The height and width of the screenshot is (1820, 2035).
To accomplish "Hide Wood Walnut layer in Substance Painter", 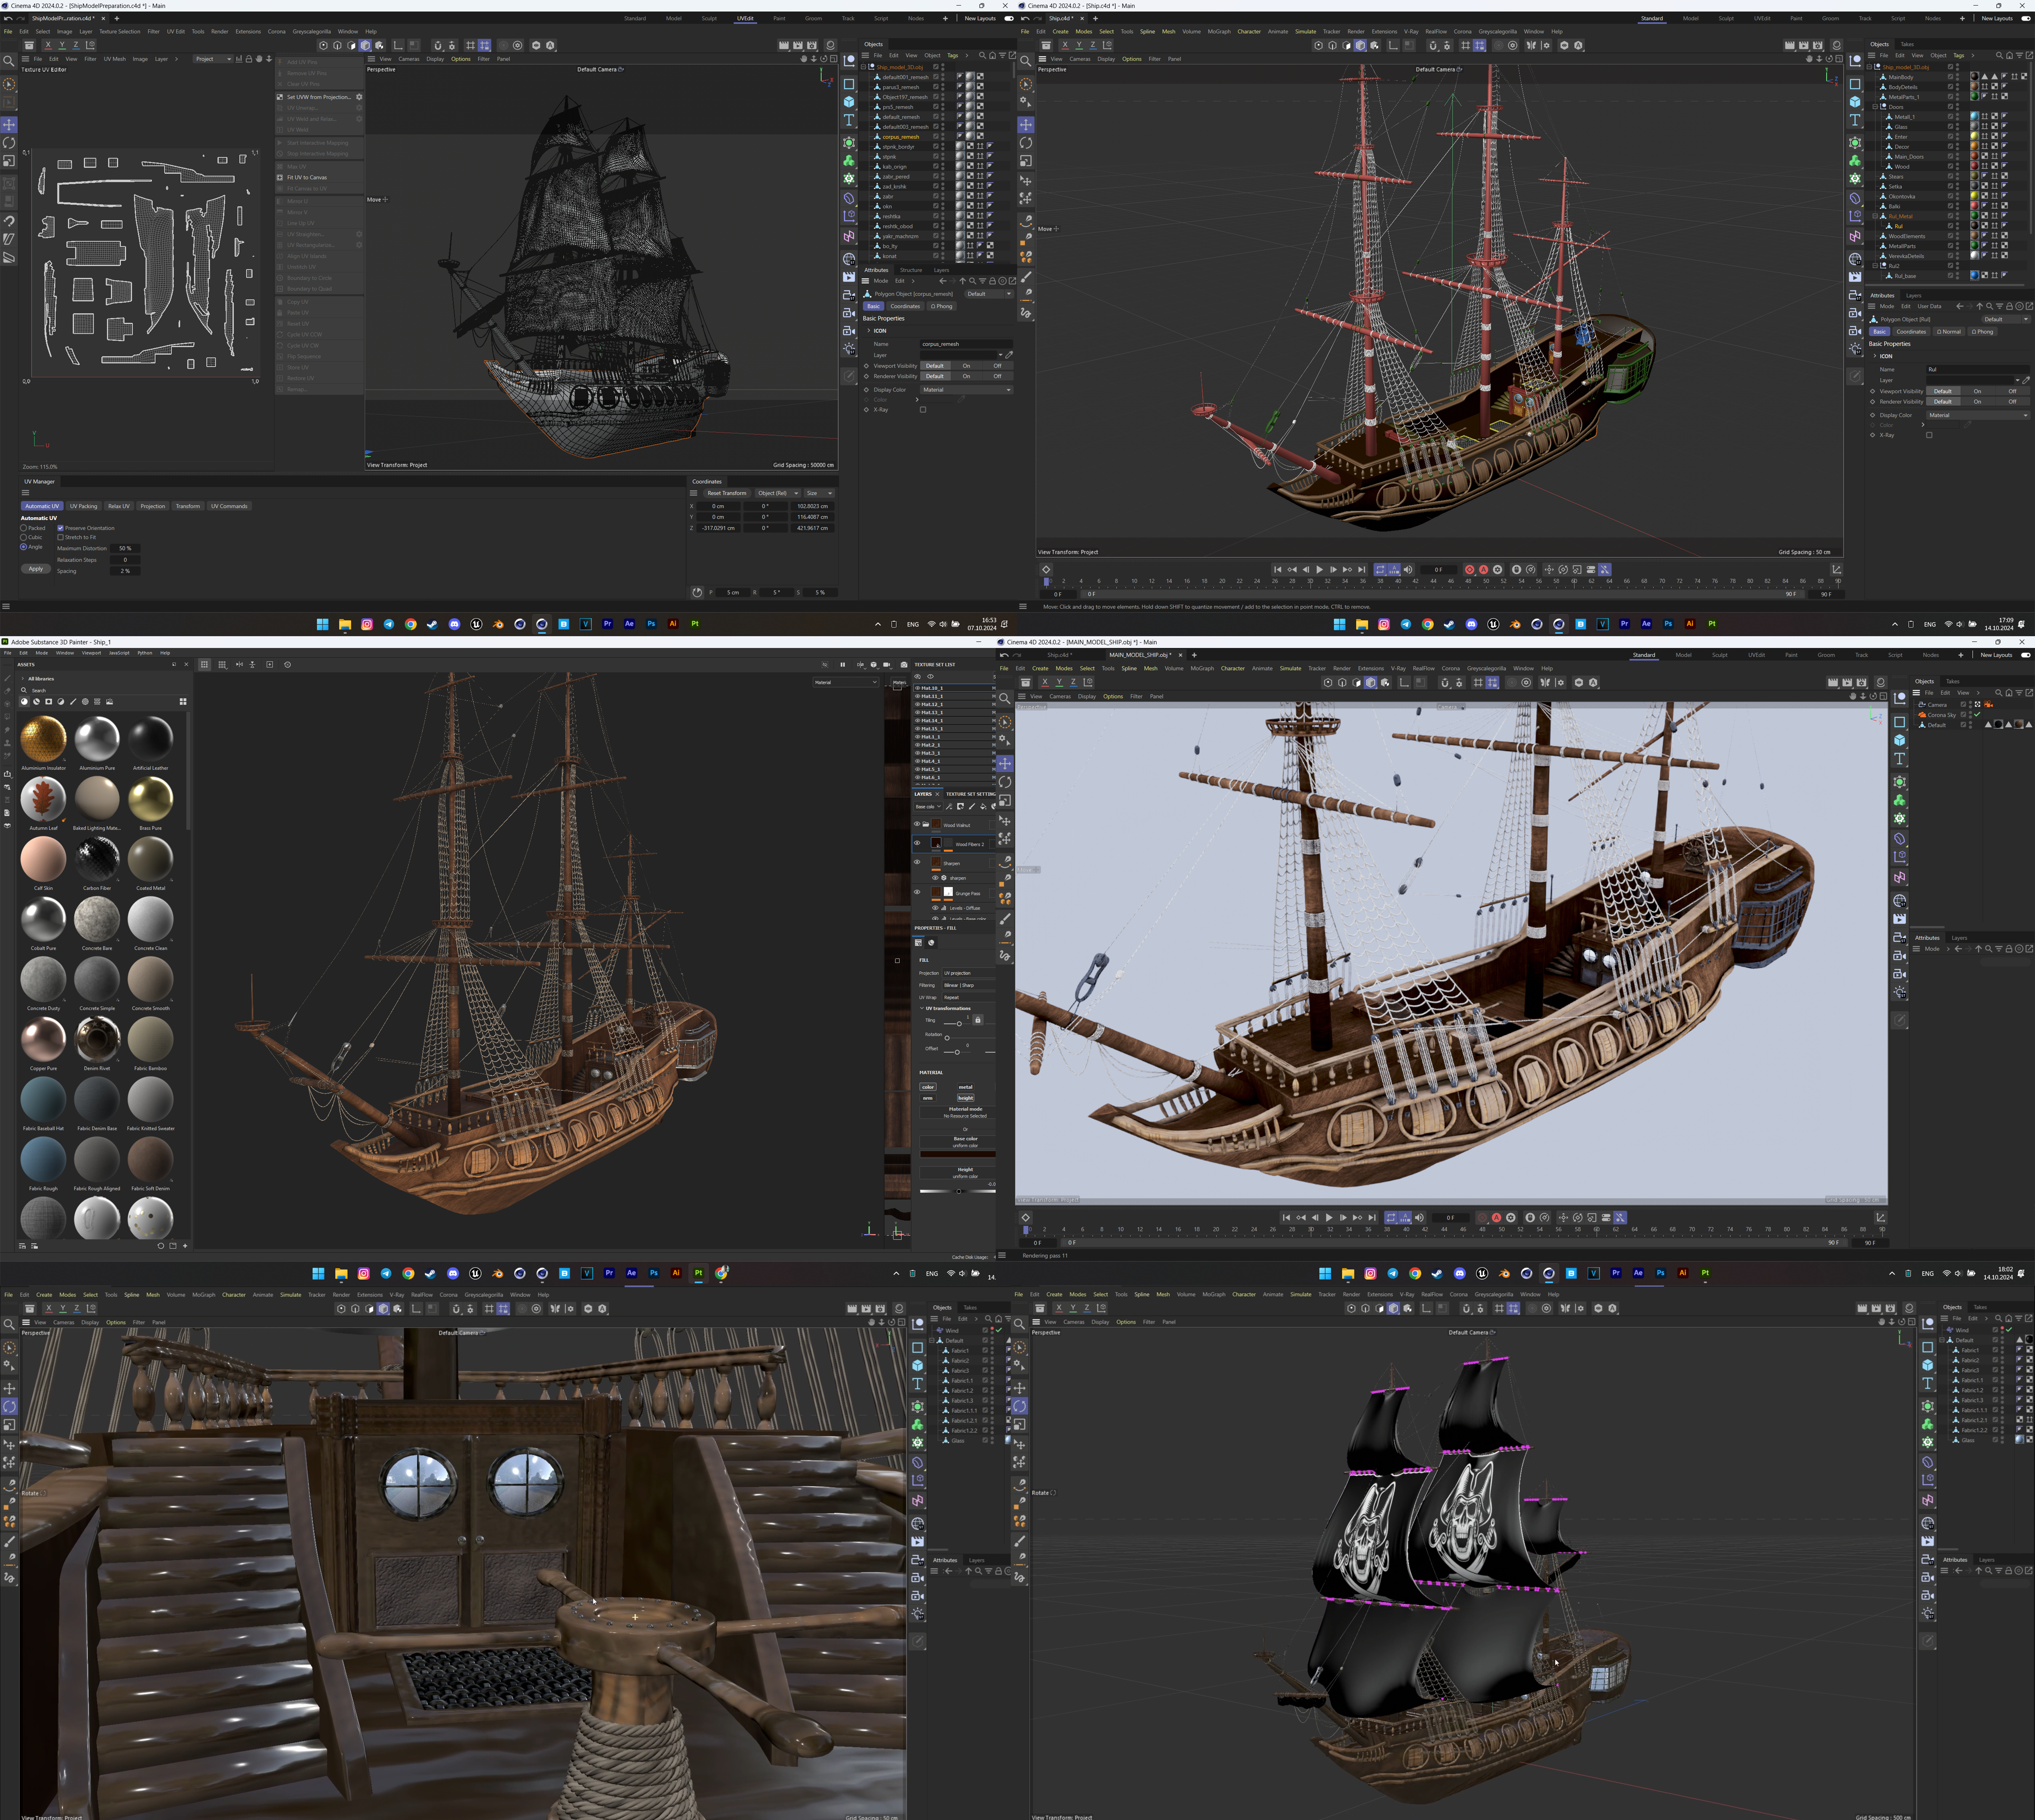I will pyautogui.click(x=917, y=825).
